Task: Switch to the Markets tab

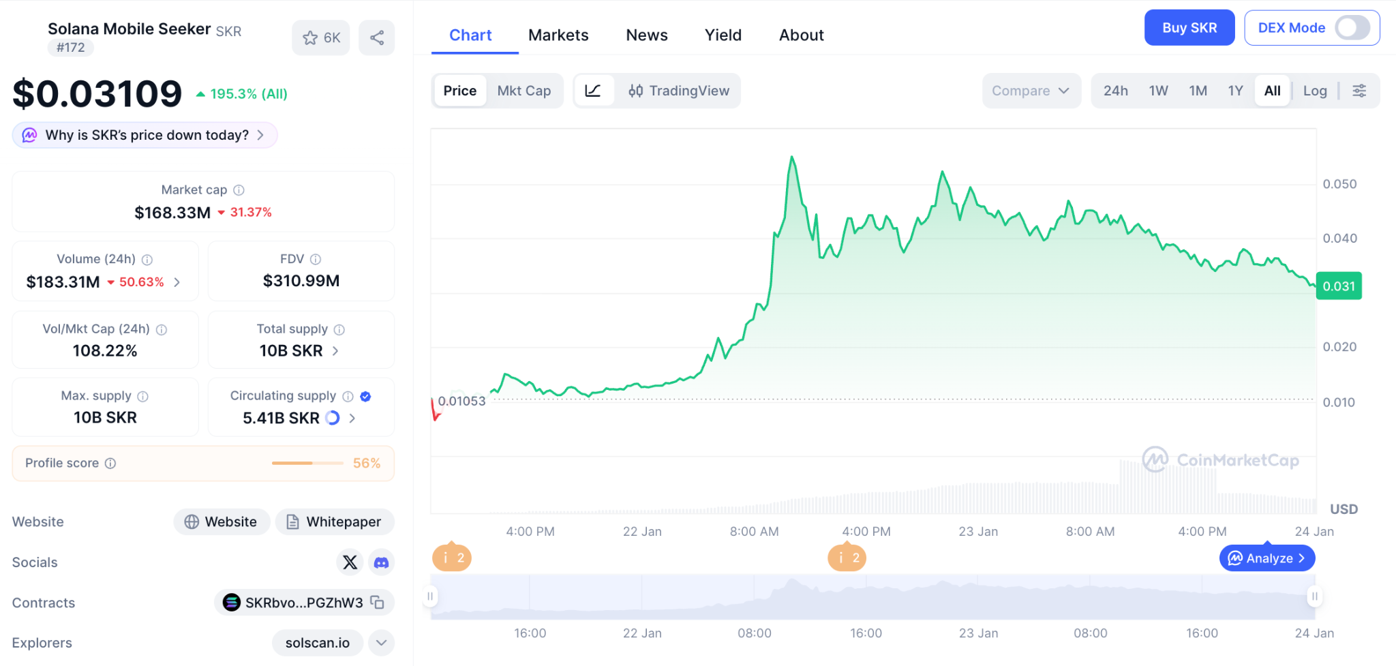Action: (558, 35)
